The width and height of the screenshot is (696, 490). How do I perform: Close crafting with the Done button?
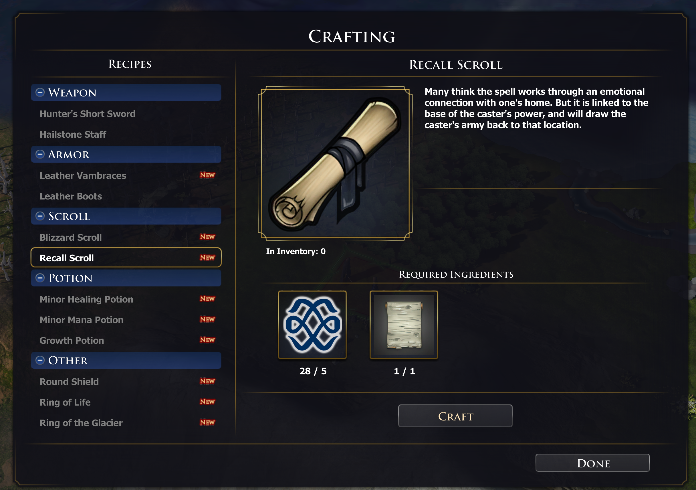click(x=592, y=463)
